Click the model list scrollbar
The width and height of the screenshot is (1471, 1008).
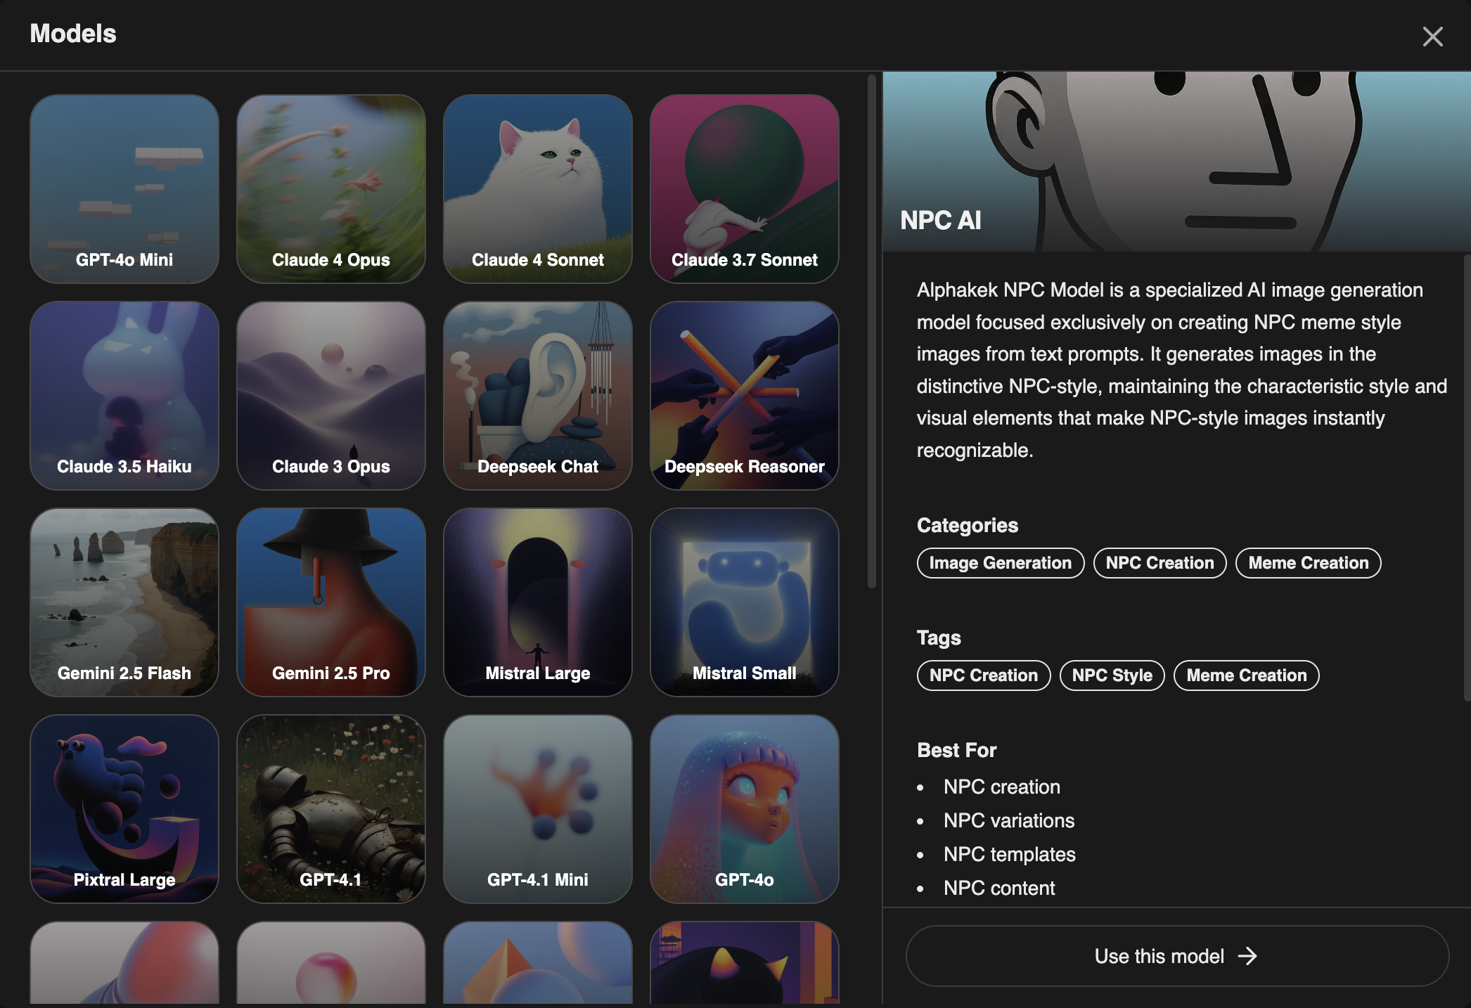872,330
